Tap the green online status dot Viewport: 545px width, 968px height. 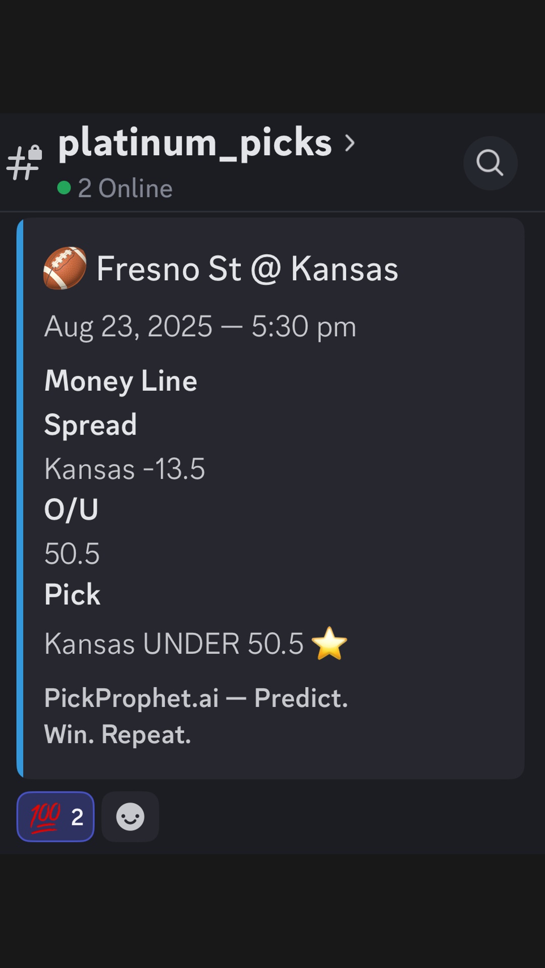tap(64, 188)
